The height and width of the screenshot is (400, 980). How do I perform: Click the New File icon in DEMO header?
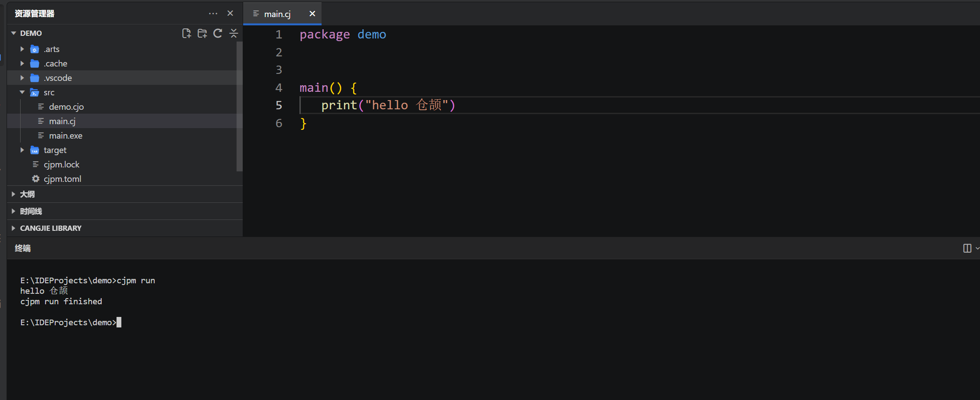tap(187, 33)
